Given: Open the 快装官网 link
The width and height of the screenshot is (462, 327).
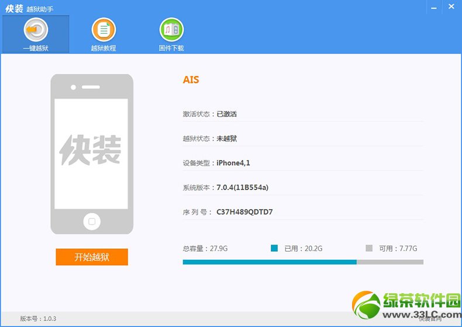Looking at the screenshot, I should point(430,319).
